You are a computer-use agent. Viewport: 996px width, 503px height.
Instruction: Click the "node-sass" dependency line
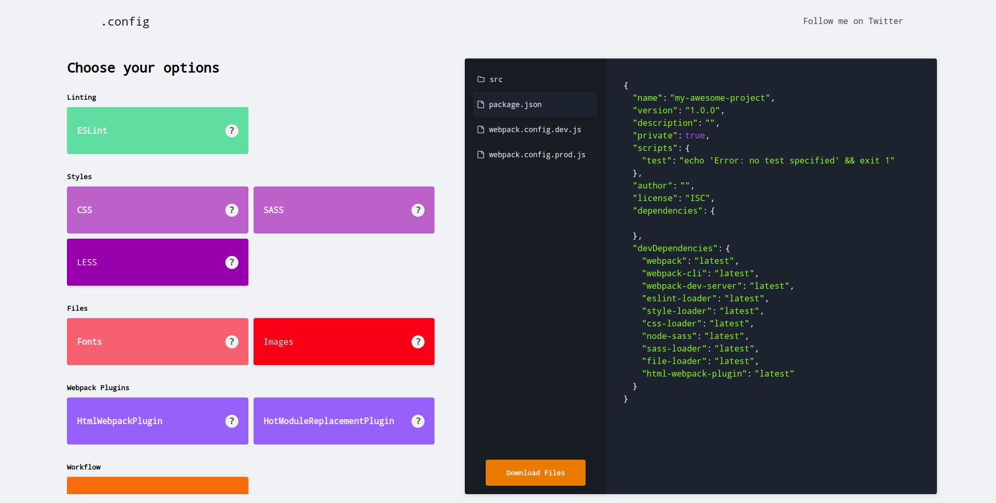695,336
